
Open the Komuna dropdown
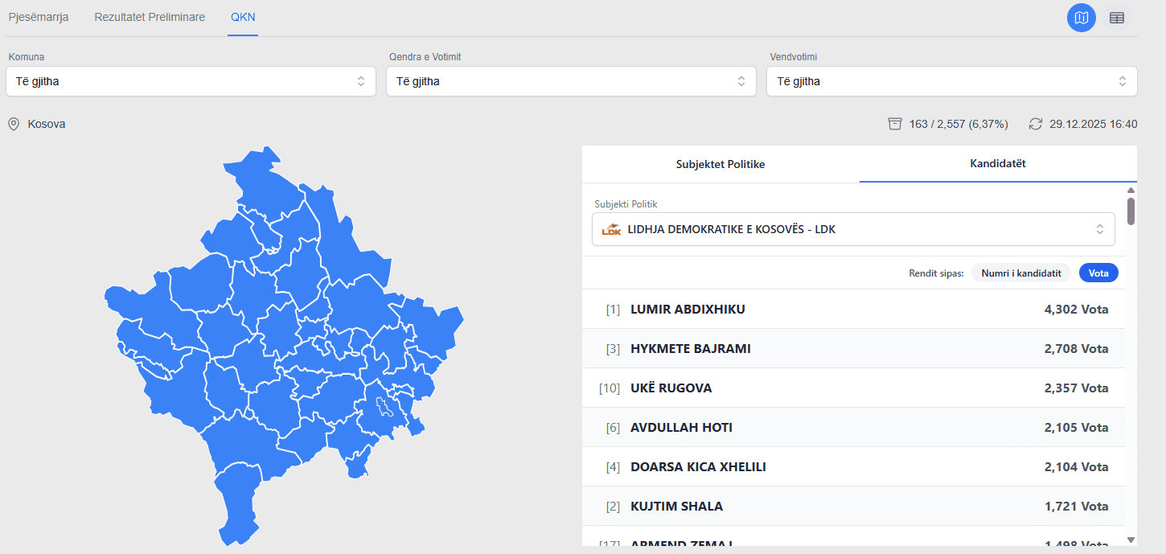pos(191,81)
